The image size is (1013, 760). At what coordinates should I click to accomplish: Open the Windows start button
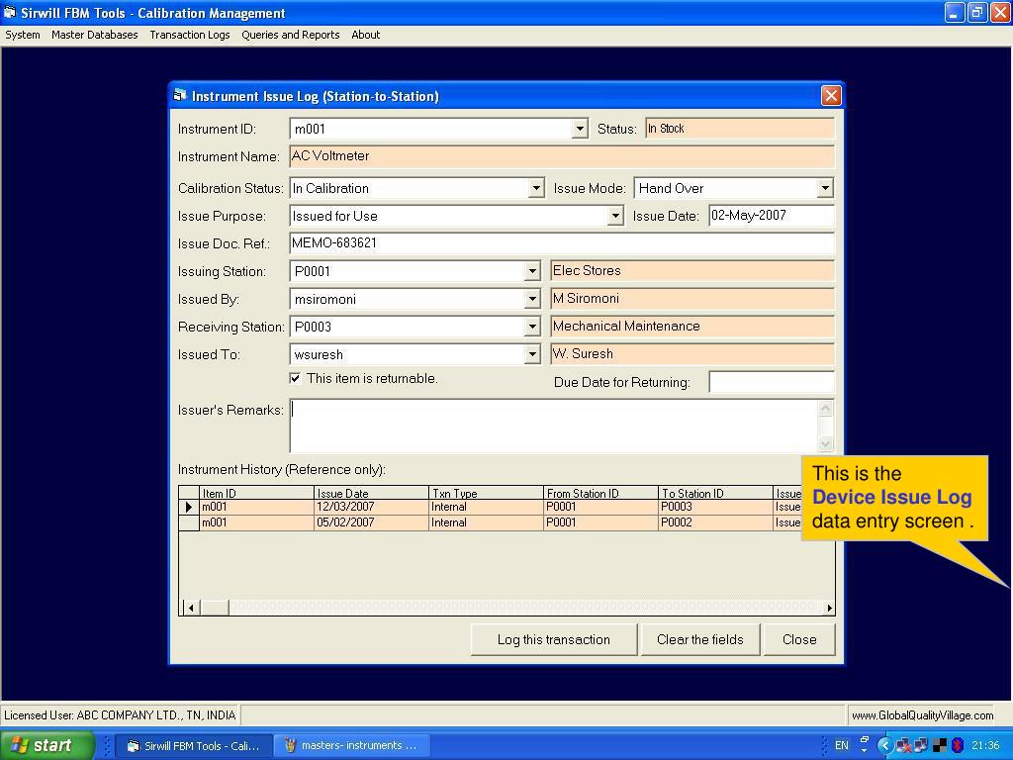(47, 745)
